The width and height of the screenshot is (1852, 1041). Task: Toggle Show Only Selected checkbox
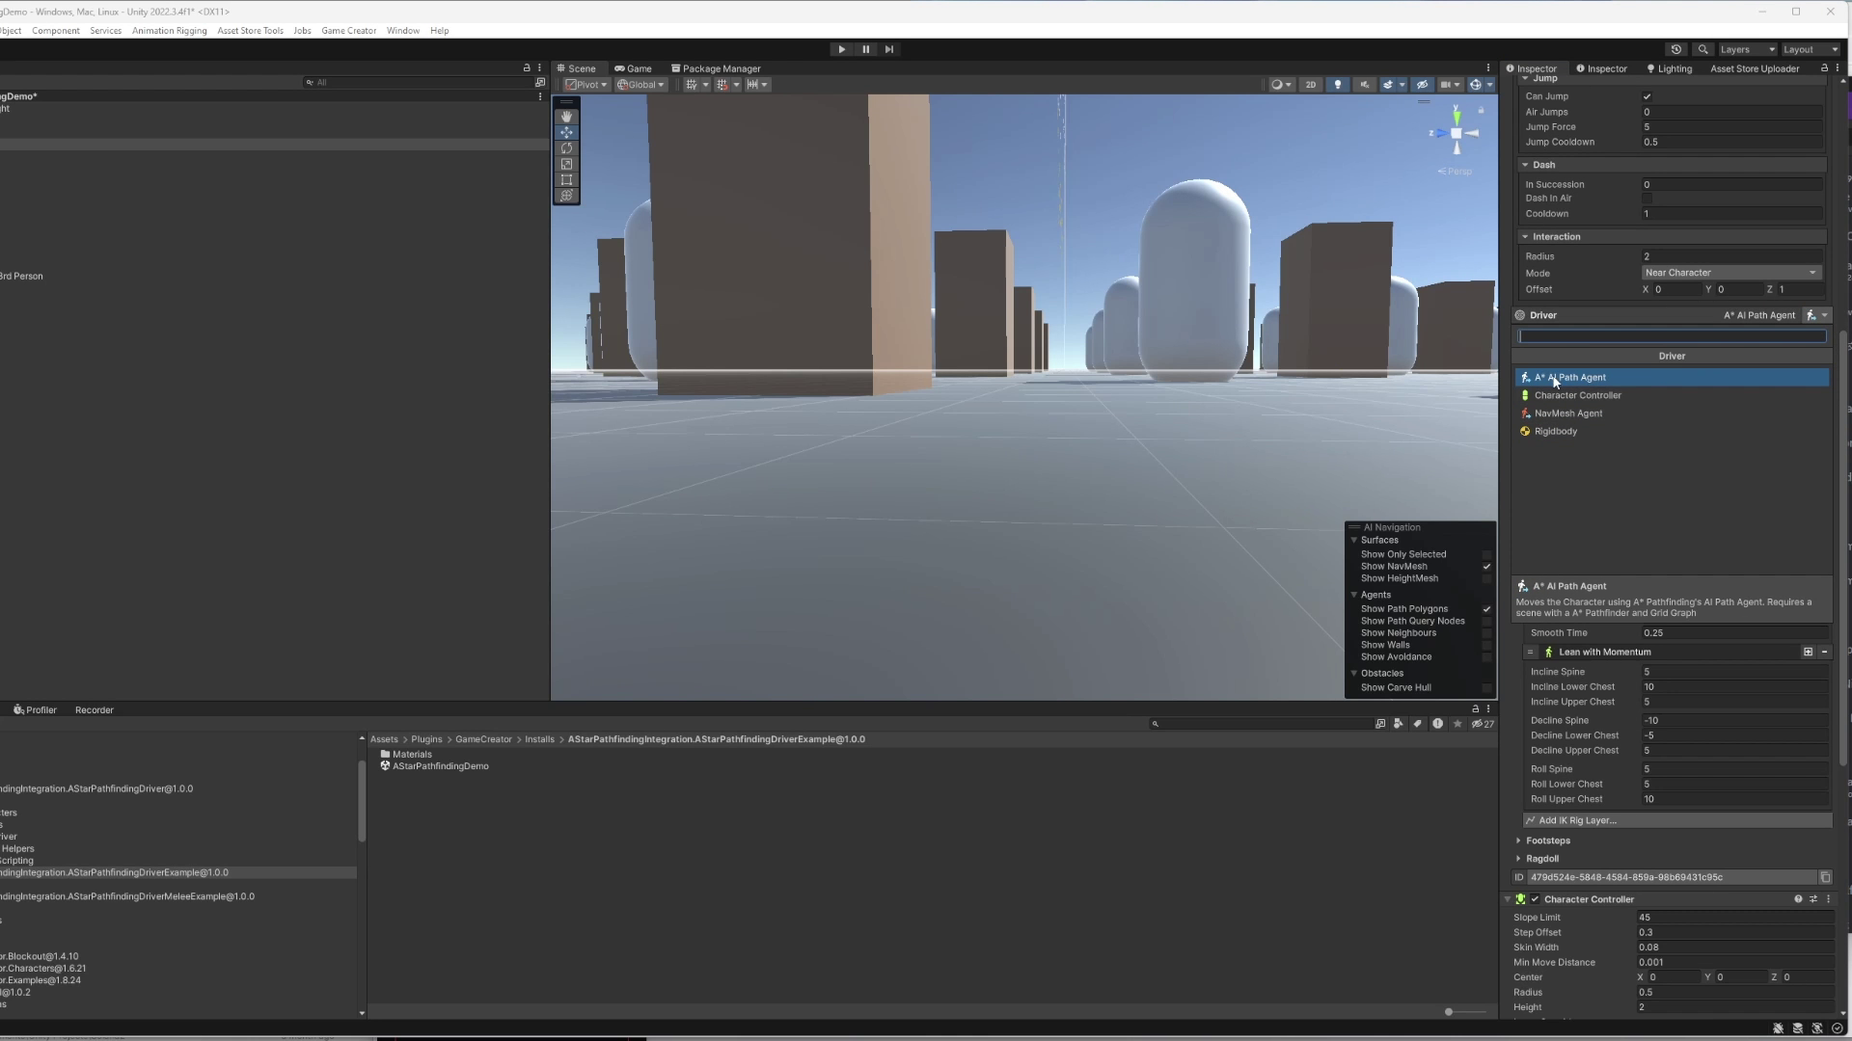(x=1486, y=555)
